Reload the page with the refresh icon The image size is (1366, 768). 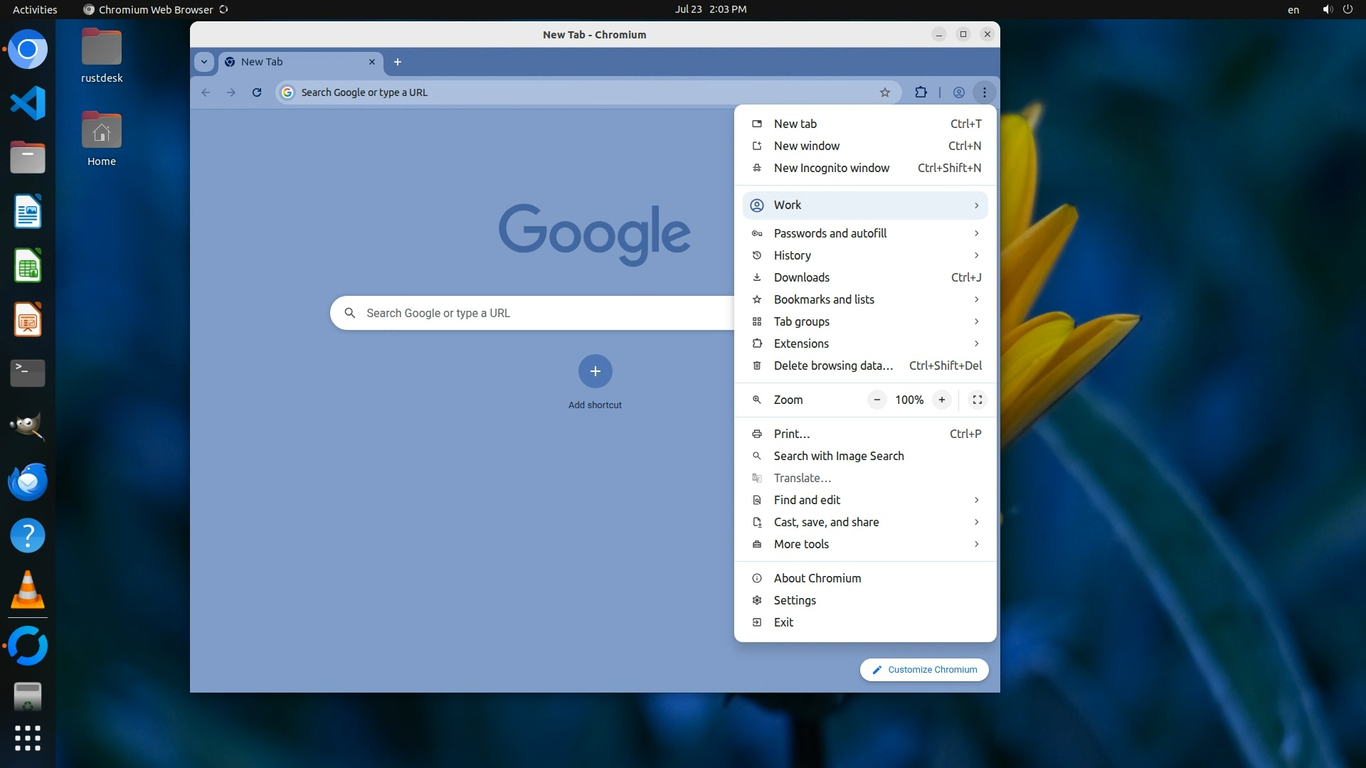point(257,92)
